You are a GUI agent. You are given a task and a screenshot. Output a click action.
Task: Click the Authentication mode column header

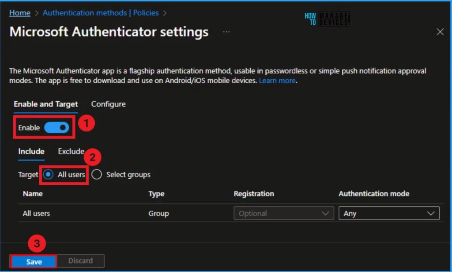tap(374, 194)
